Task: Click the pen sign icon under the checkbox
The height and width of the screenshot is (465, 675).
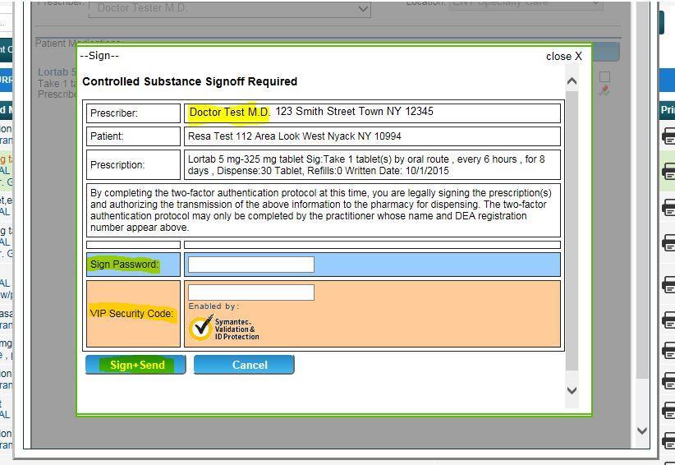Action: click(605, 90)
